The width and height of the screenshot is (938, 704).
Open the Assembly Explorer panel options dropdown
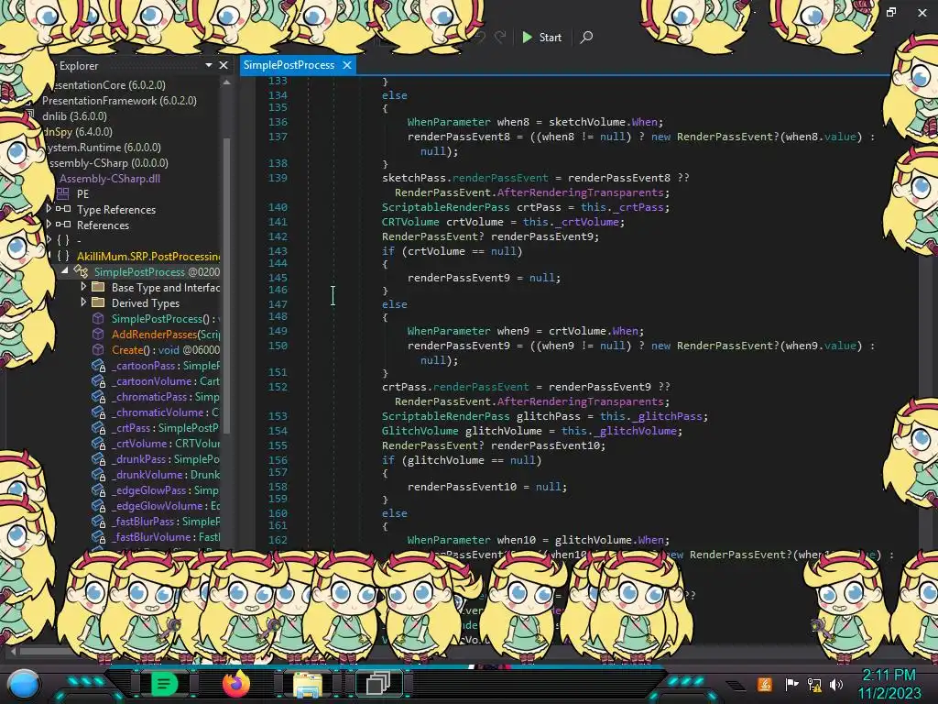pos(208,65)
